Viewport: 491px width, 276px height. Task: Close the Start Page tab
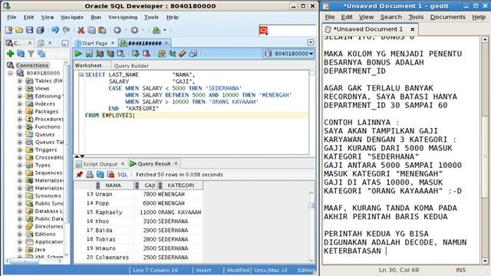click(113, 43)
